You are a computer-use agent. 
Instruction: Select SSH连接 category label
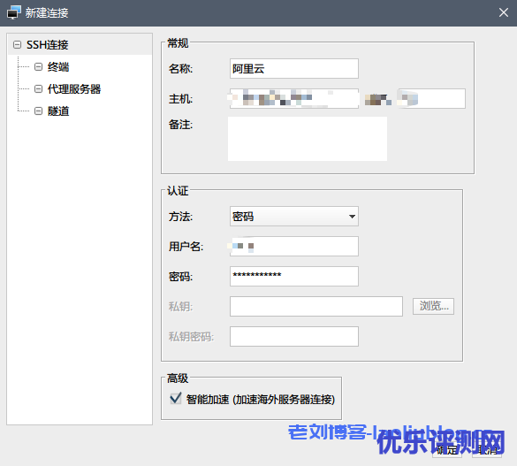click(48, 44)
